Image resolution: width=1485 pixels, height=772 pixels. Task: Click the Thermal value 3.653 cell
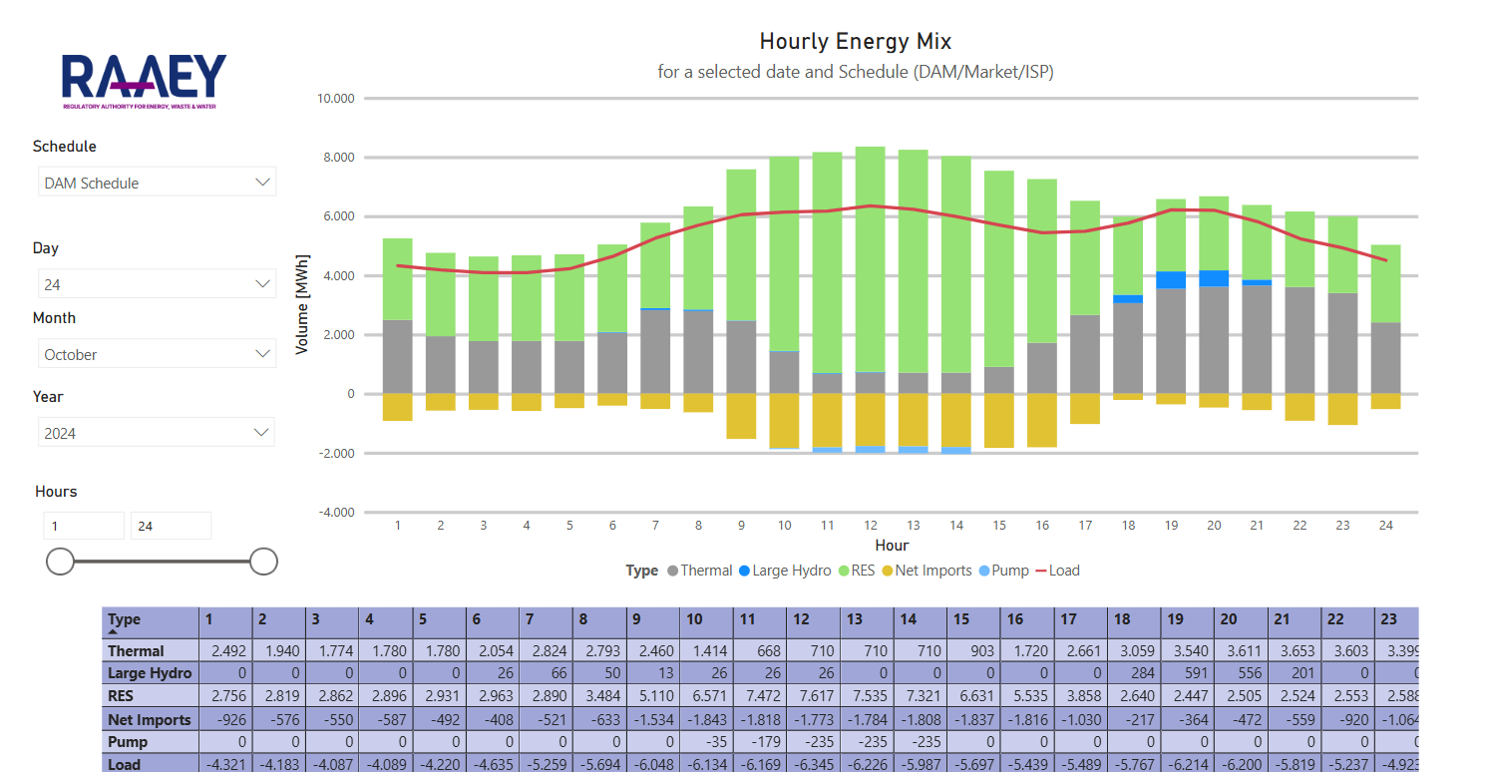pos(1295,650)
